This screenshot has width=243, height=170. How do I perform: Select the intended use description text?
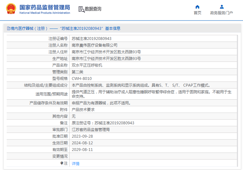pos(151,94)
